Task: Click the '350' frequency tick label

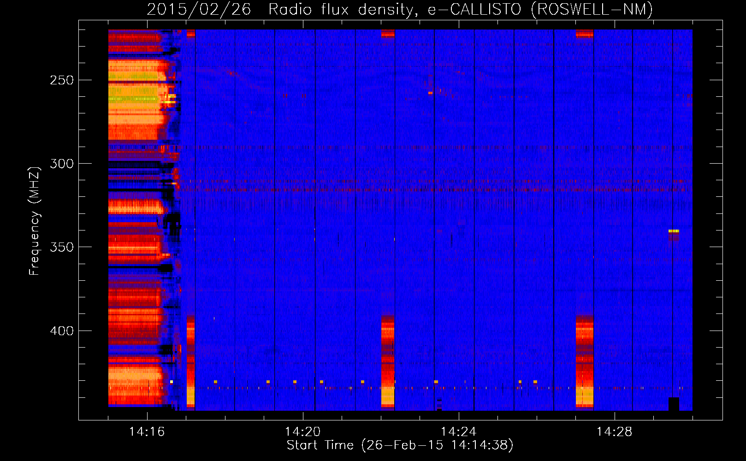Action: coord(62,247)
